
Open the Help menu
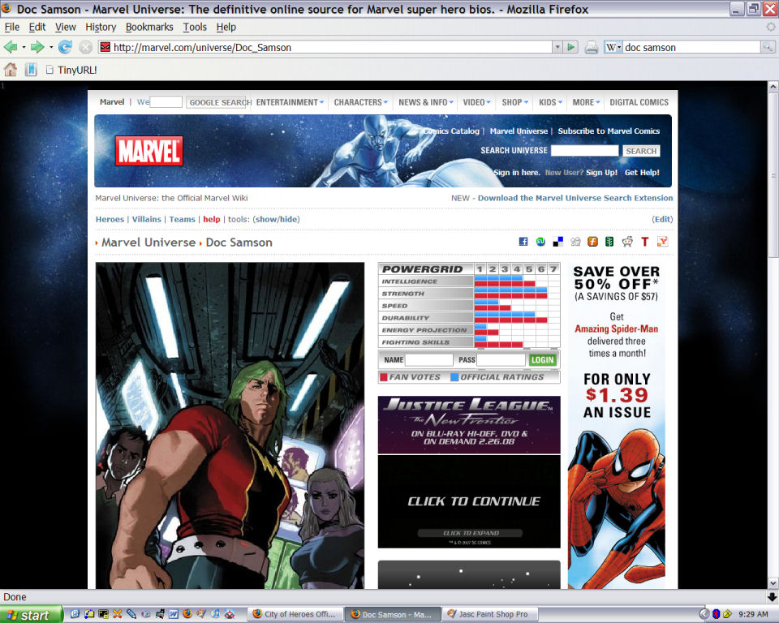tap(226, 27)
